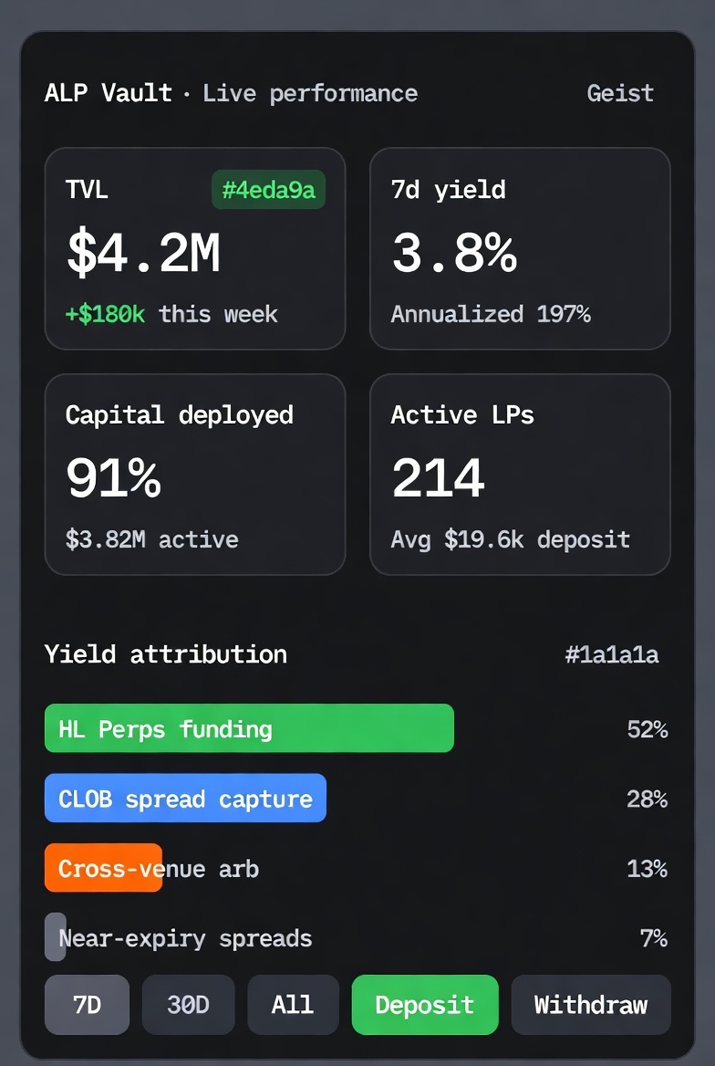Show the All time range
This screenshot has width=715, height=1066.
click(293, 1005)
